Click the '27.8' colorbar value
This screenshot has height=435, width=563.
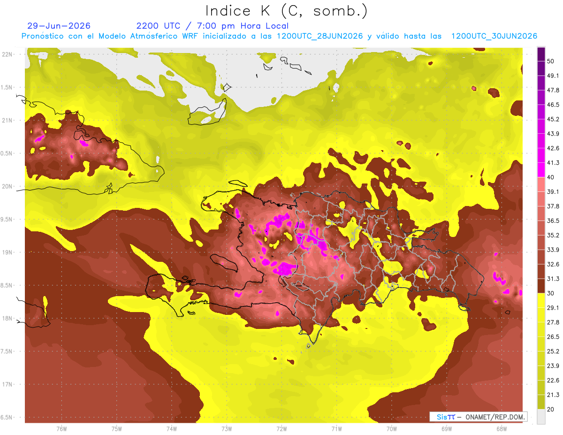[x=553, y=322]
